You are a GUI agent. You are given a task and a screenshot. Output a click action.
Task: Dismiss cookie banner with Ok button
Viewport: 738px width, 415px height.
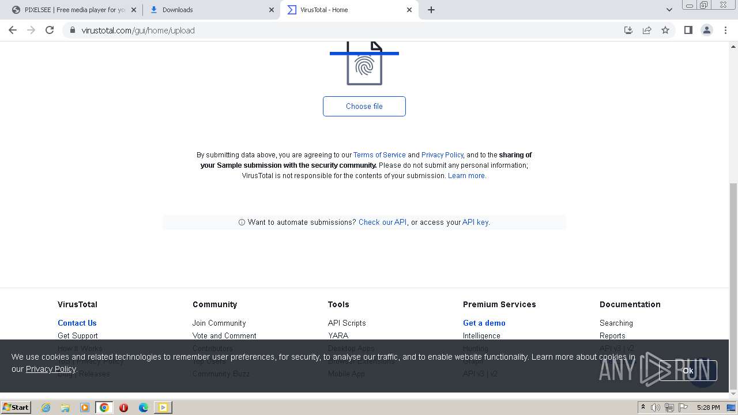[x=688, y=371]
